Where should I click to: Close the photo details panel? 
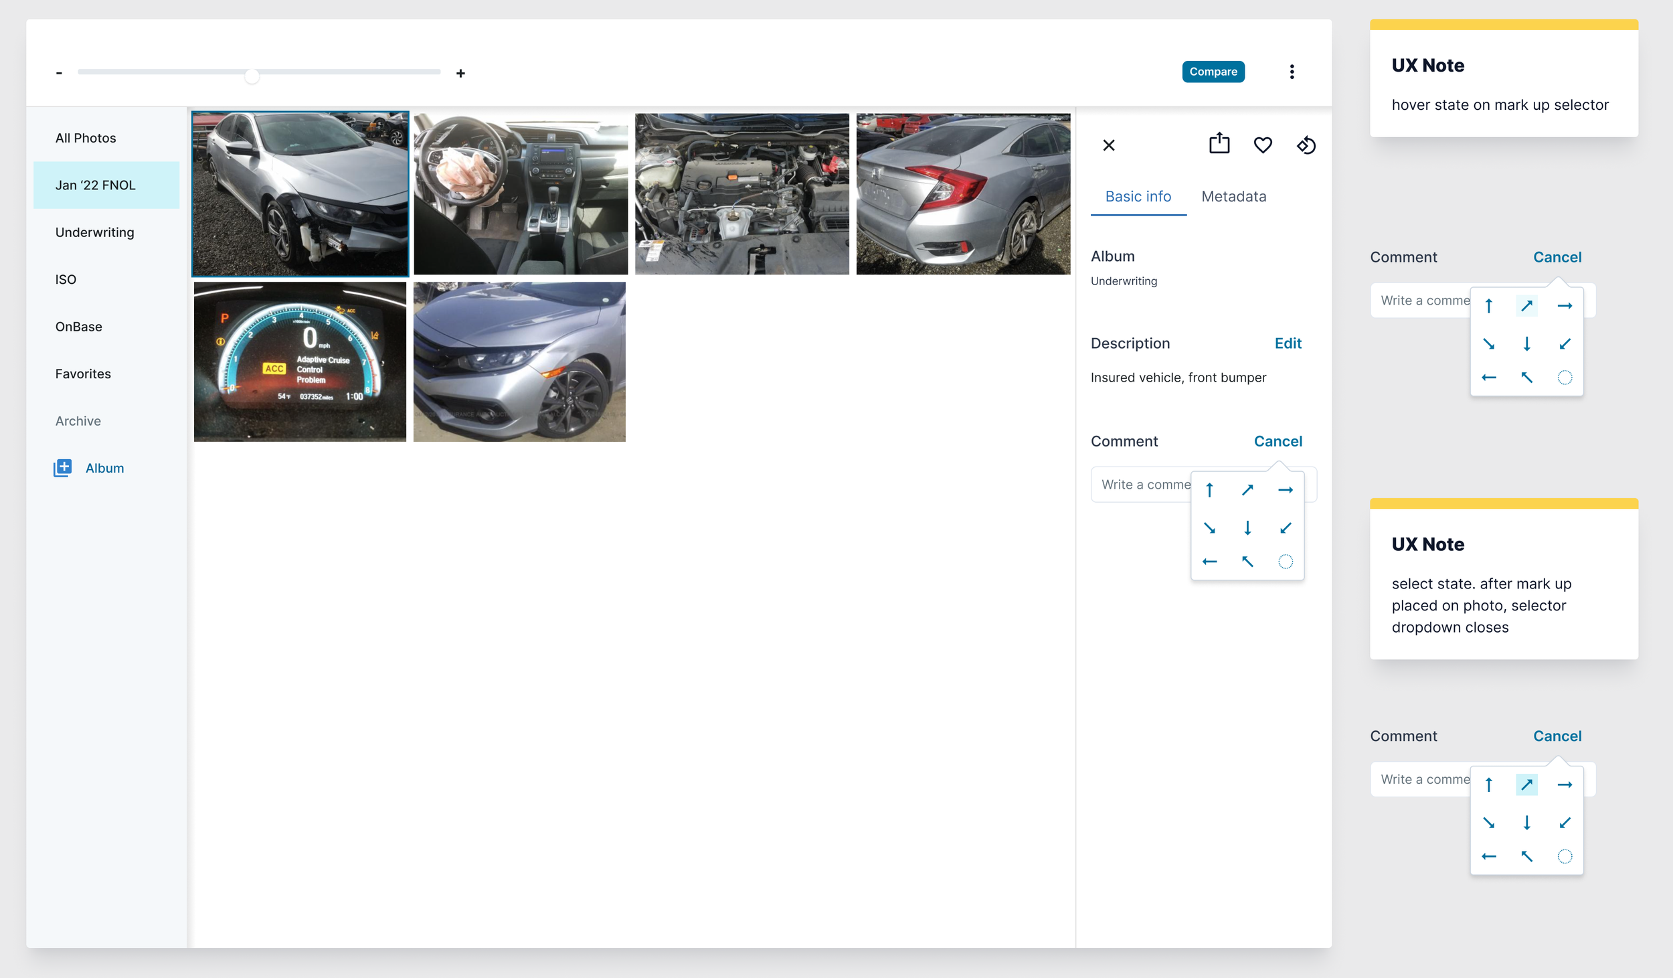1108,145
